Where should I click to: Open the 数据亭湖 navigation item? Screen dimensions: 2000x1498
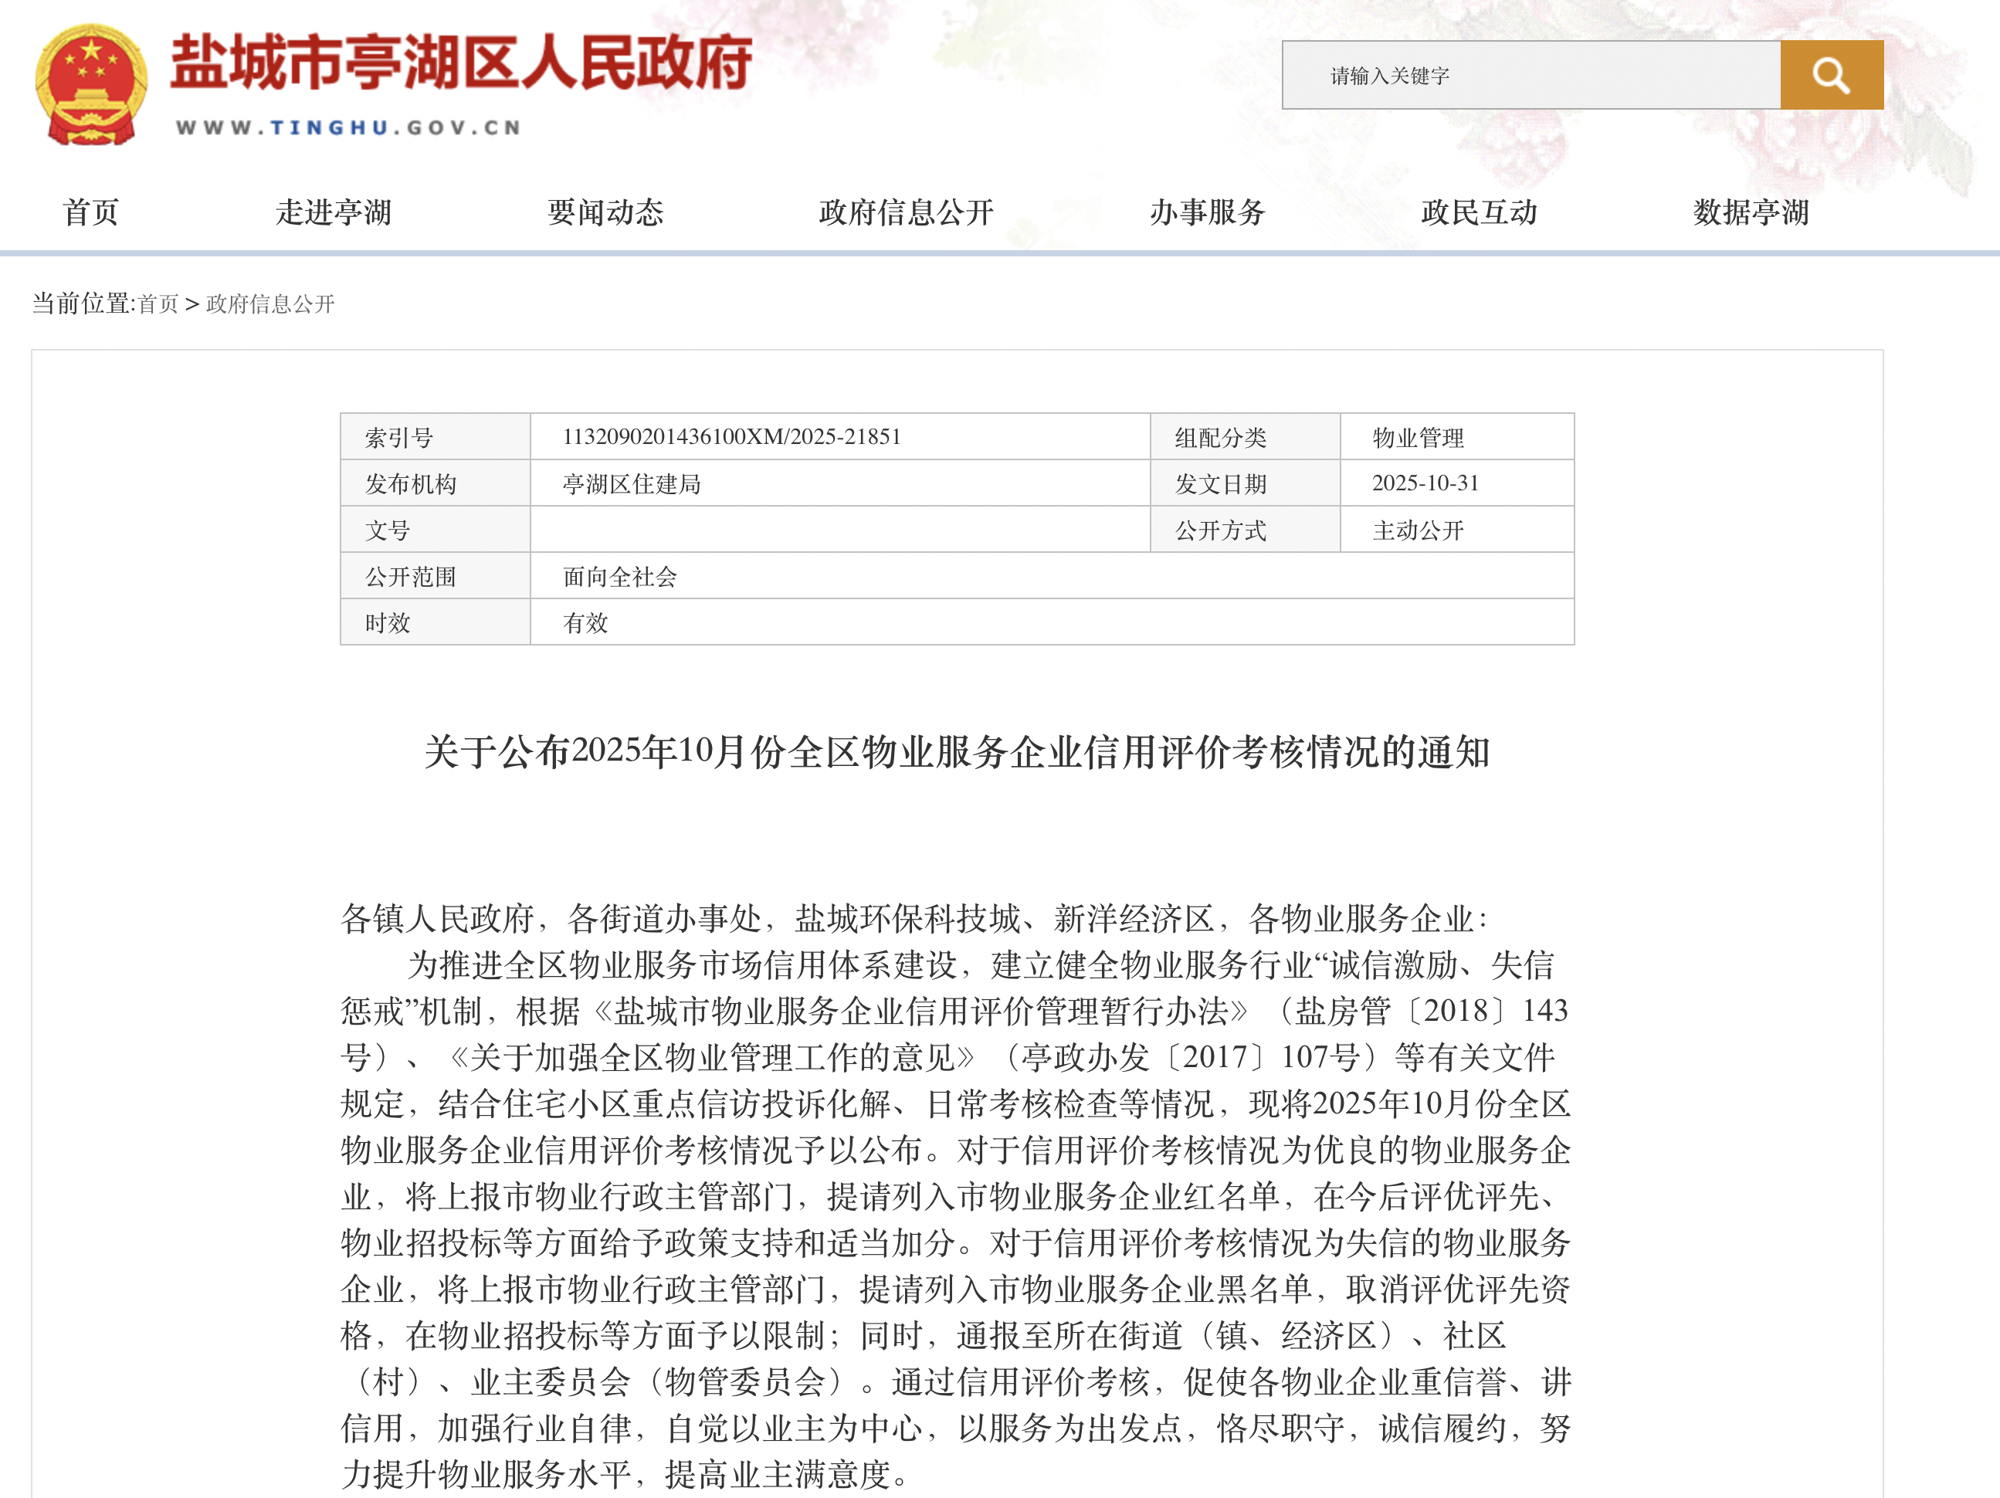pyautogui.click(x=1751, y=212)
